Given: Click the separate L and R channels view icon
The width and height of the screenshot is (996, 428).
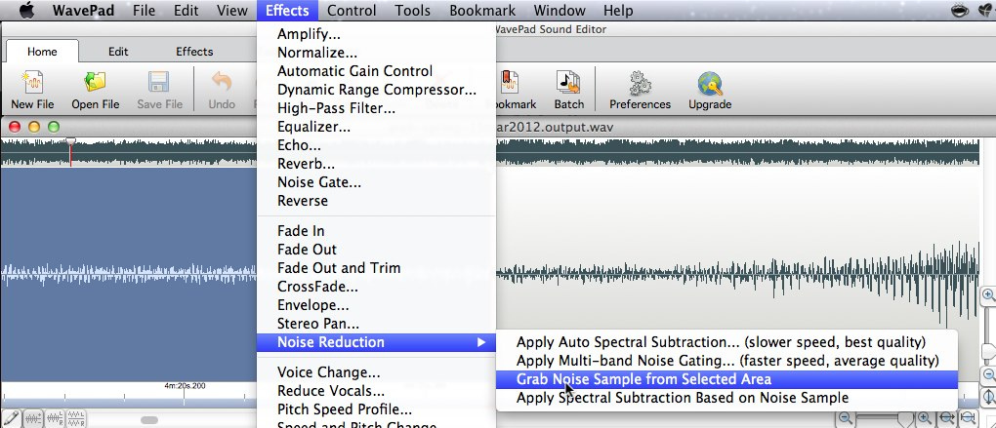Looking at the screenshot, I should [76, 418].
